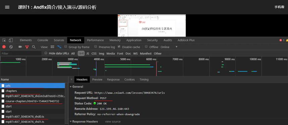This screenshot has width=288, height=125.
Task: Toggle the red filter funnel icon
Action: (27, 47)
